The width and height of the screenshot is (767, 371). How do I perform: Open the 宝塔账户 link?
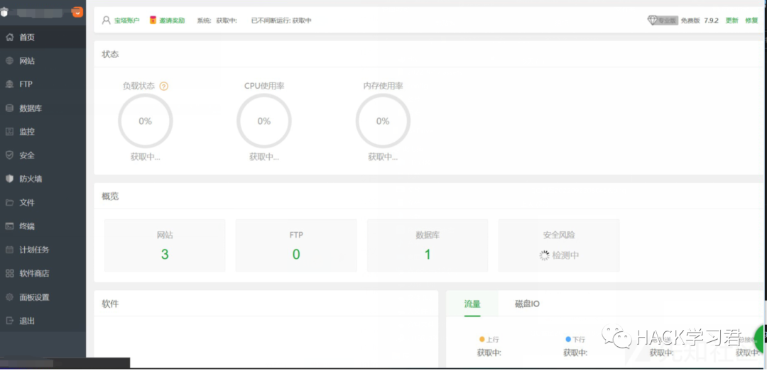pyautogui.click(x=127, y=21)
